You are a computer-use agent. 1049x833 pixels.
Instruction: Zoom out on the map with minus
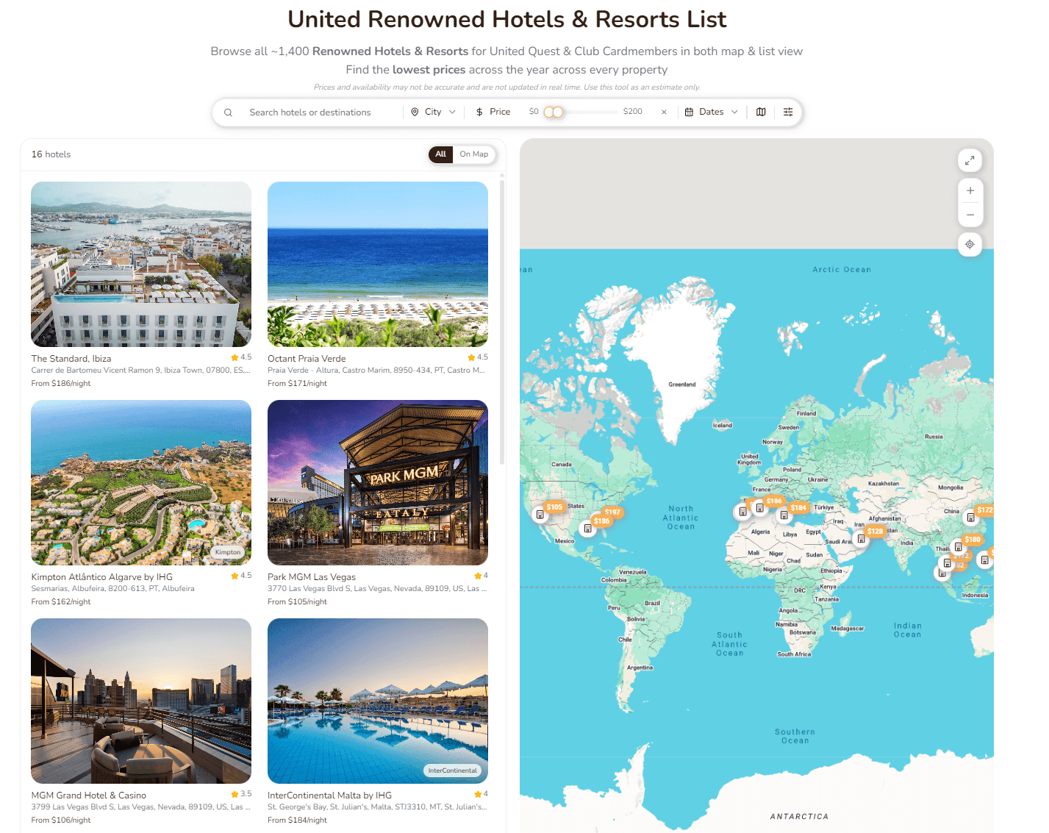pos(970,215)
